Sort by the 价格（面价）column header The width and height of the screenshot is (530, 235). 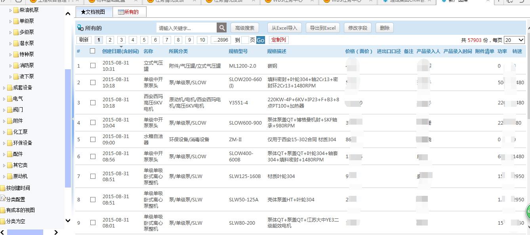coord(359,51)
